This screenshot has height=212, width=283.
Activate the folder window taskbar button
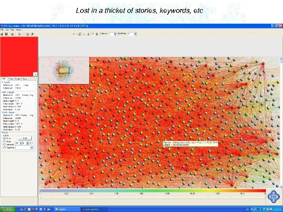coord(67,209)
